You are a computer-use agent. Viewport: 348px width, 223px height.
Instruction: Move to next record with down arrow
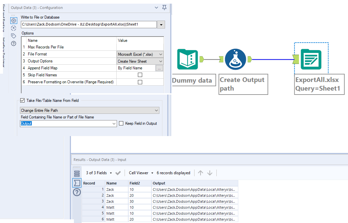(x=210, y=173)
